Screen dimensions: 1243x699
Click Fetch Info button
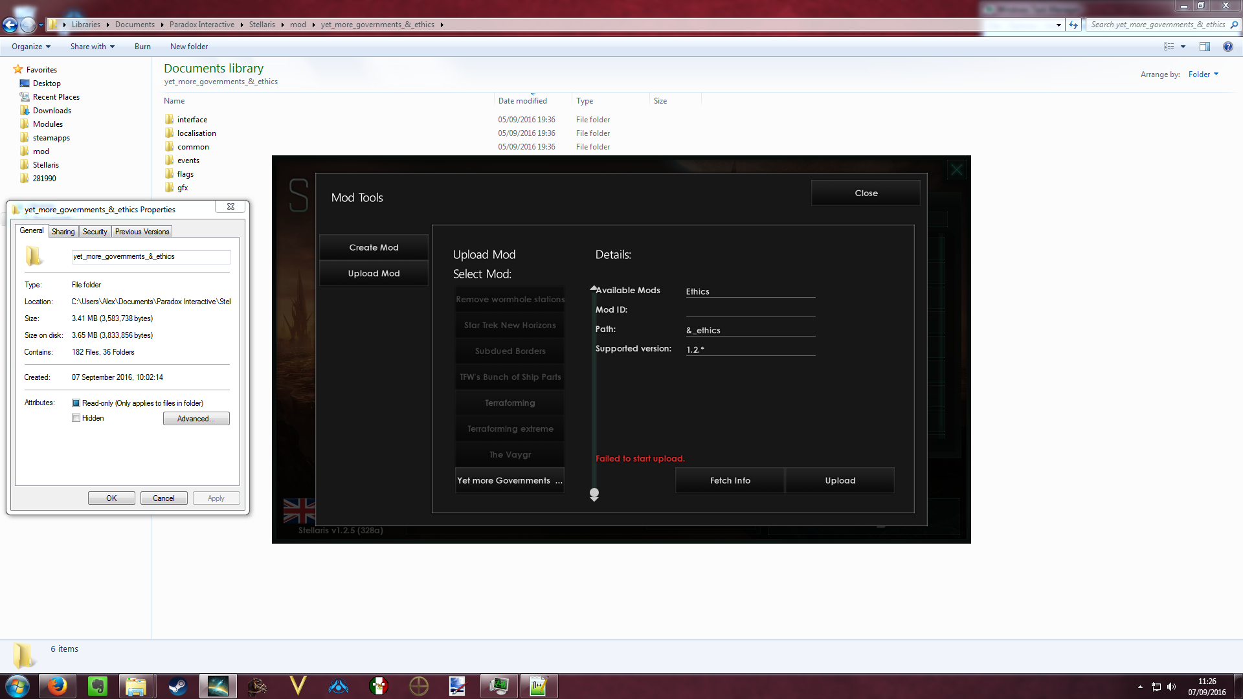pos(730,480)
